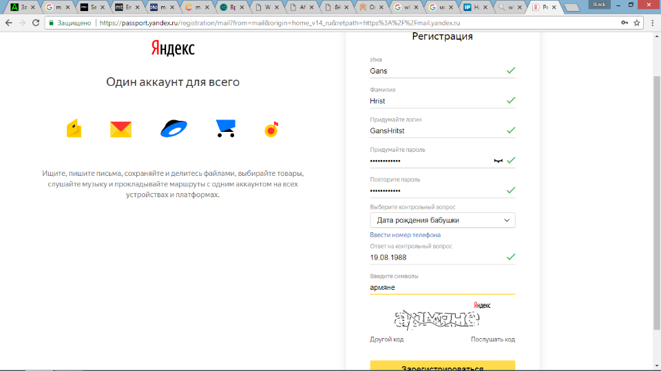Bookmark page with the star icon
The image size is (661, 371).
[x=637, y=23]
